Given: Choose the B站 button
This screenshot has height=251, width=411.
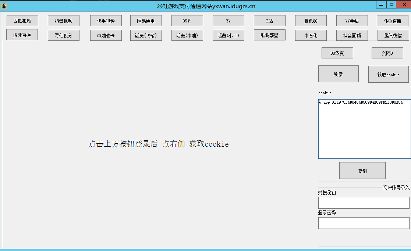Looking at the screenshot, I should (269, 21).
